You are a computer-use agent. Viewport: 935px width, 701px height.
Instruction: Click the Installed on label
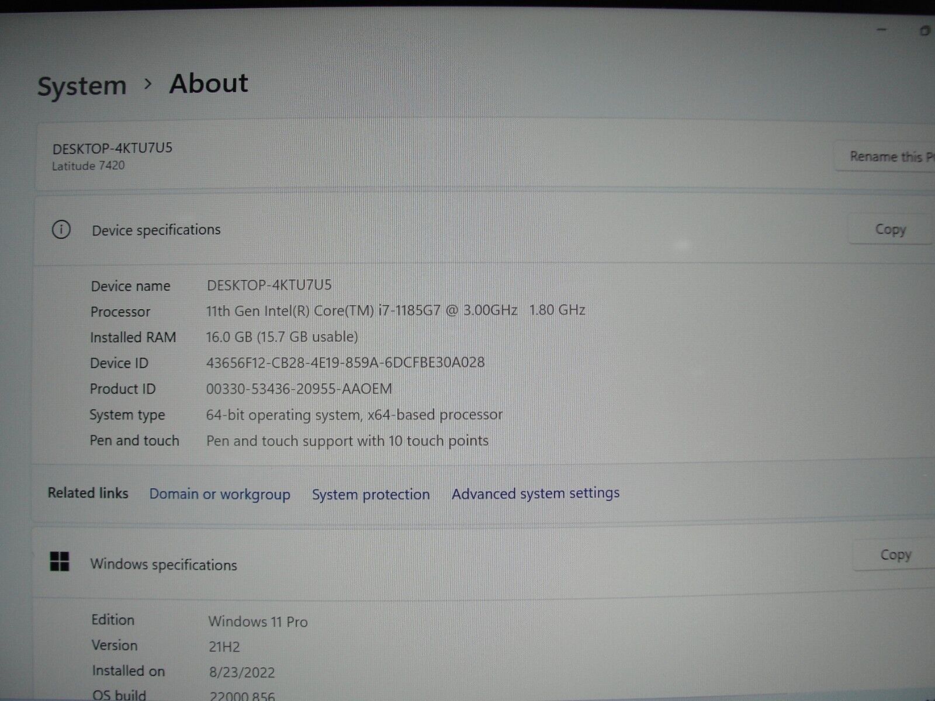129,671
